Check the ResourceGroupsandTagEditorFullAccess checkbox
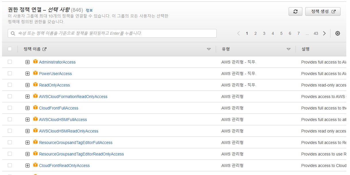The image size is (350, 175). [x=10, y=142]
